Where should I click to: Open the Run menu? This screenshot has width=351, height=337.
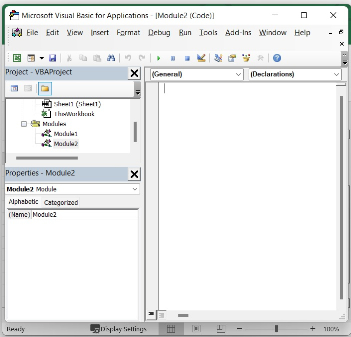click(x=185, y=33)
